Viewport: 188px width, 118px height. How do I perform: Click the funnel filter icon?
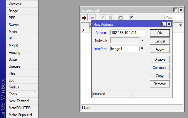point(130,18)
